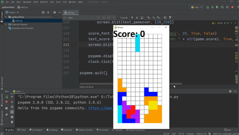The height and width of the screenshot is (135, 239).
Task: Click the yellow square block in Tetris window
Action: point(153,105)
